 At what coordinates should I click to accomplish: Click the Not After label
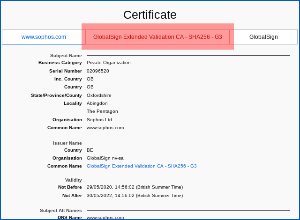72,196
